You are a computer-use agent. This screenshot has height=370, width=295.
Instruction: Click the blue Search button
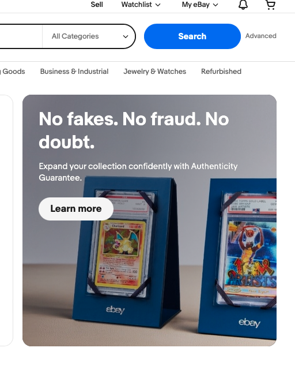pos(192,36)
